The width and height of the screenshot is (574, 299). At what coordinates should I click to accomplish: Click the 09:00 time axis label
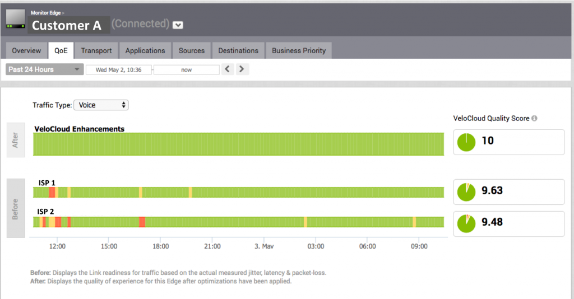[419, 246]
